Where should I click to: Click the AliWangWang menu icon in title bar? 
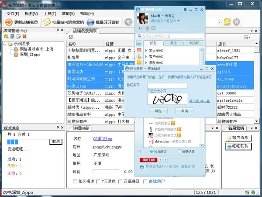pyautogui.click(x=185, y=10)
